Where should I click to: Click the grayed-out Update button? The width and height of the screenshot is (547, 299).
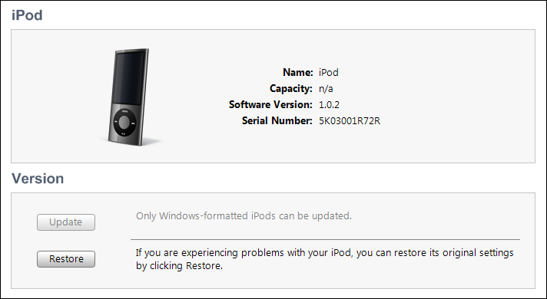66,222
